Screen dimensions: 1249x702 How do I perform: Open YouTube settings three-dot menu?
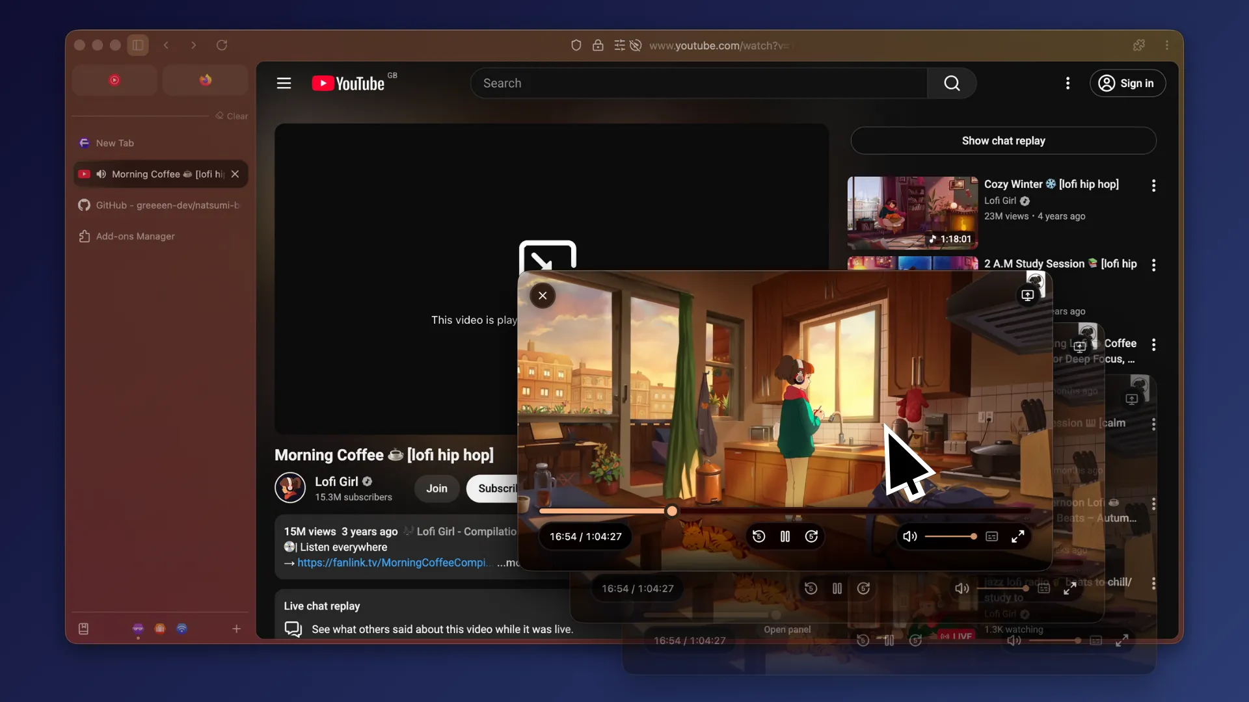point(1068,83)
